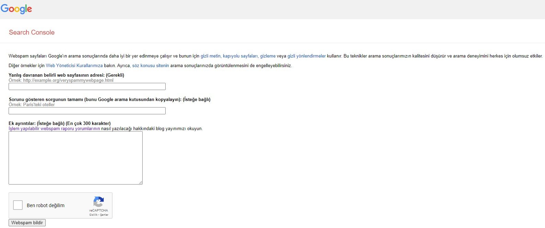
Task: Open the "gizleme" link
Action: pos(268,56)
